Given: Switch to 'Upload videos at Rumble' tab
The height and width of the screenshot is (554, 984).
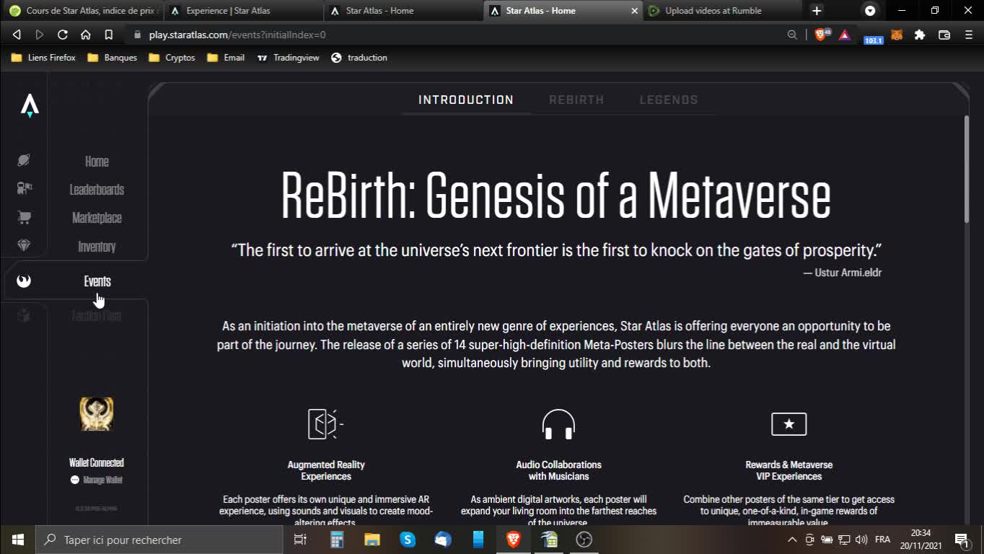Looking at the screenshot, I should (x=722, y=11).
